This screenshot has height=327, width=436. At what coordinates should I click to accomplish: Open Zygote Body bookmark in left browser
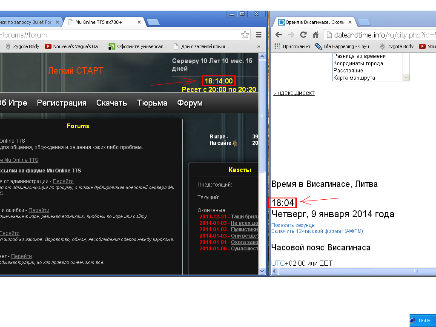coord(23,46)
